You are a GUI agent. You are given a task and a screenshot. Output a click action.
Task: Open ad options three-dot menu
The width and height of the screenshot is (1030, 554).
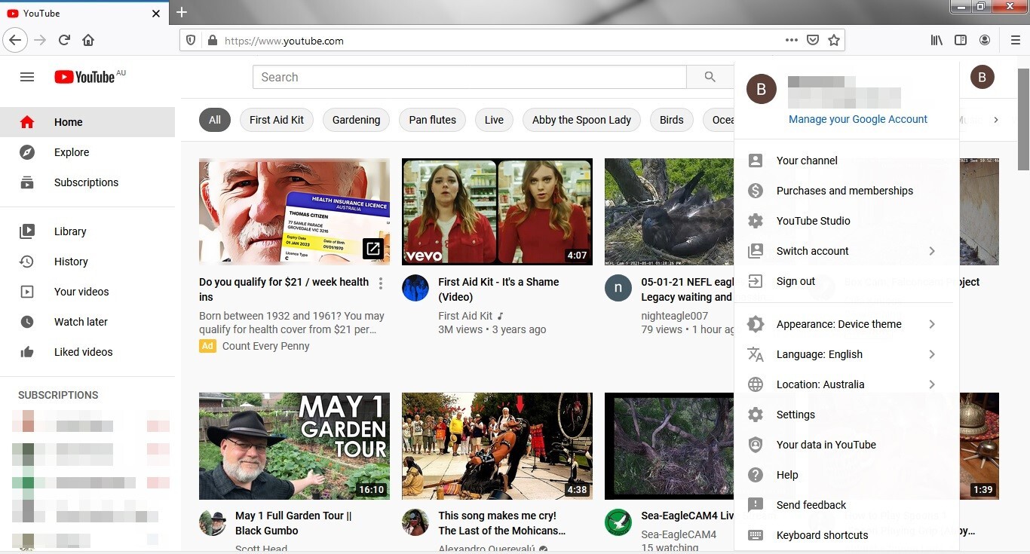coord(381,283)
